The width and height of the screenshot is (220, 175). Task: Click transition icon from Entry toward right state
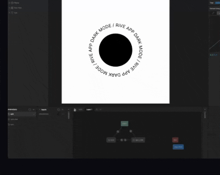[131, 131]
